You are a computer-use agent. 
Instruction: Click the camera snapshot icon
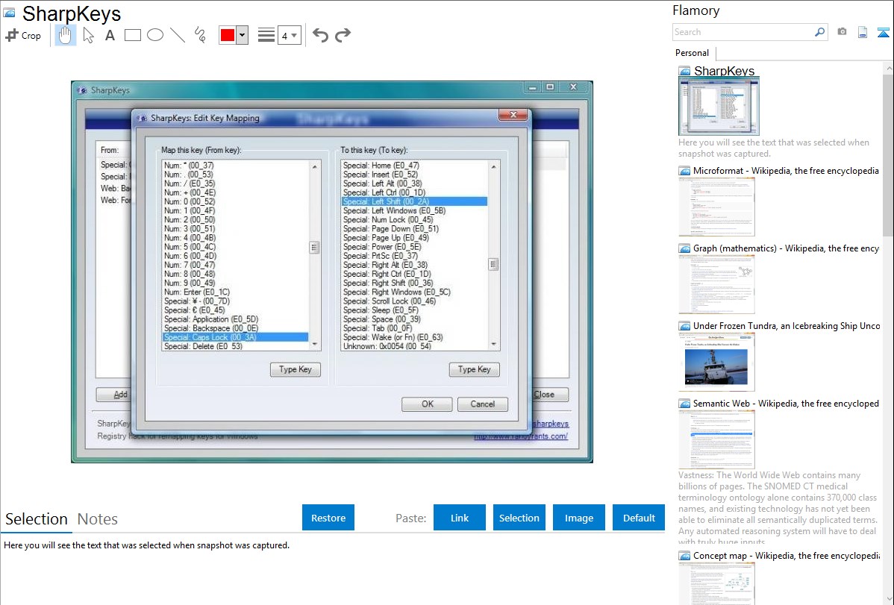(842, 32)
